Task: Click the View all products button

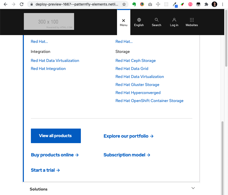Action: (x=56, y=136)
